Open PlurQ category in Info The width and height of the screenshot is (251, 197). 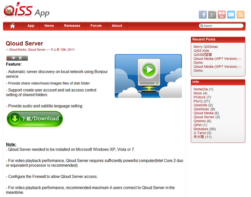(198, 101)
